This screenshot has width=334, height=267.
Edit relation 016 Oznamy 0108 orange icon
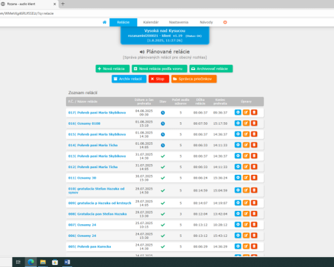pyautogui.click(x=246, y=123)
